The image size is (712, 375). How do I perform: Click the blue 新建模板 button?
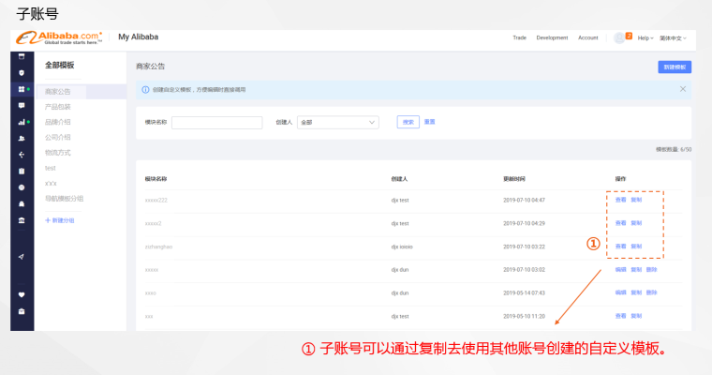click(675, 67)
